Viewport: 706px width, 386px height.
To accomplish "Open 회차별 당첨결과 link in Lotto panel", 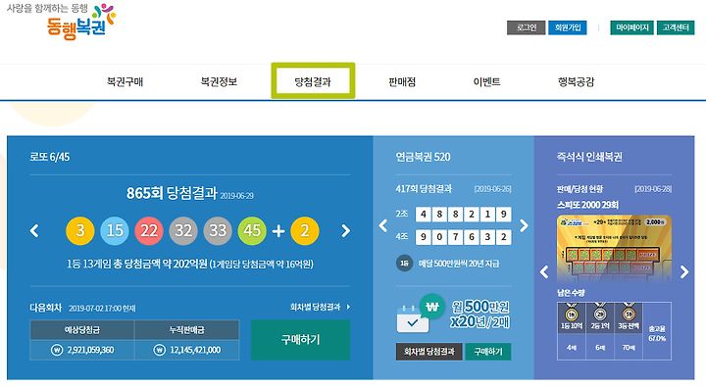I will coord(320,308).
